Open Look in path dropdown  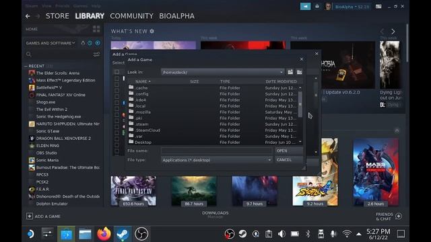[281, 72]
